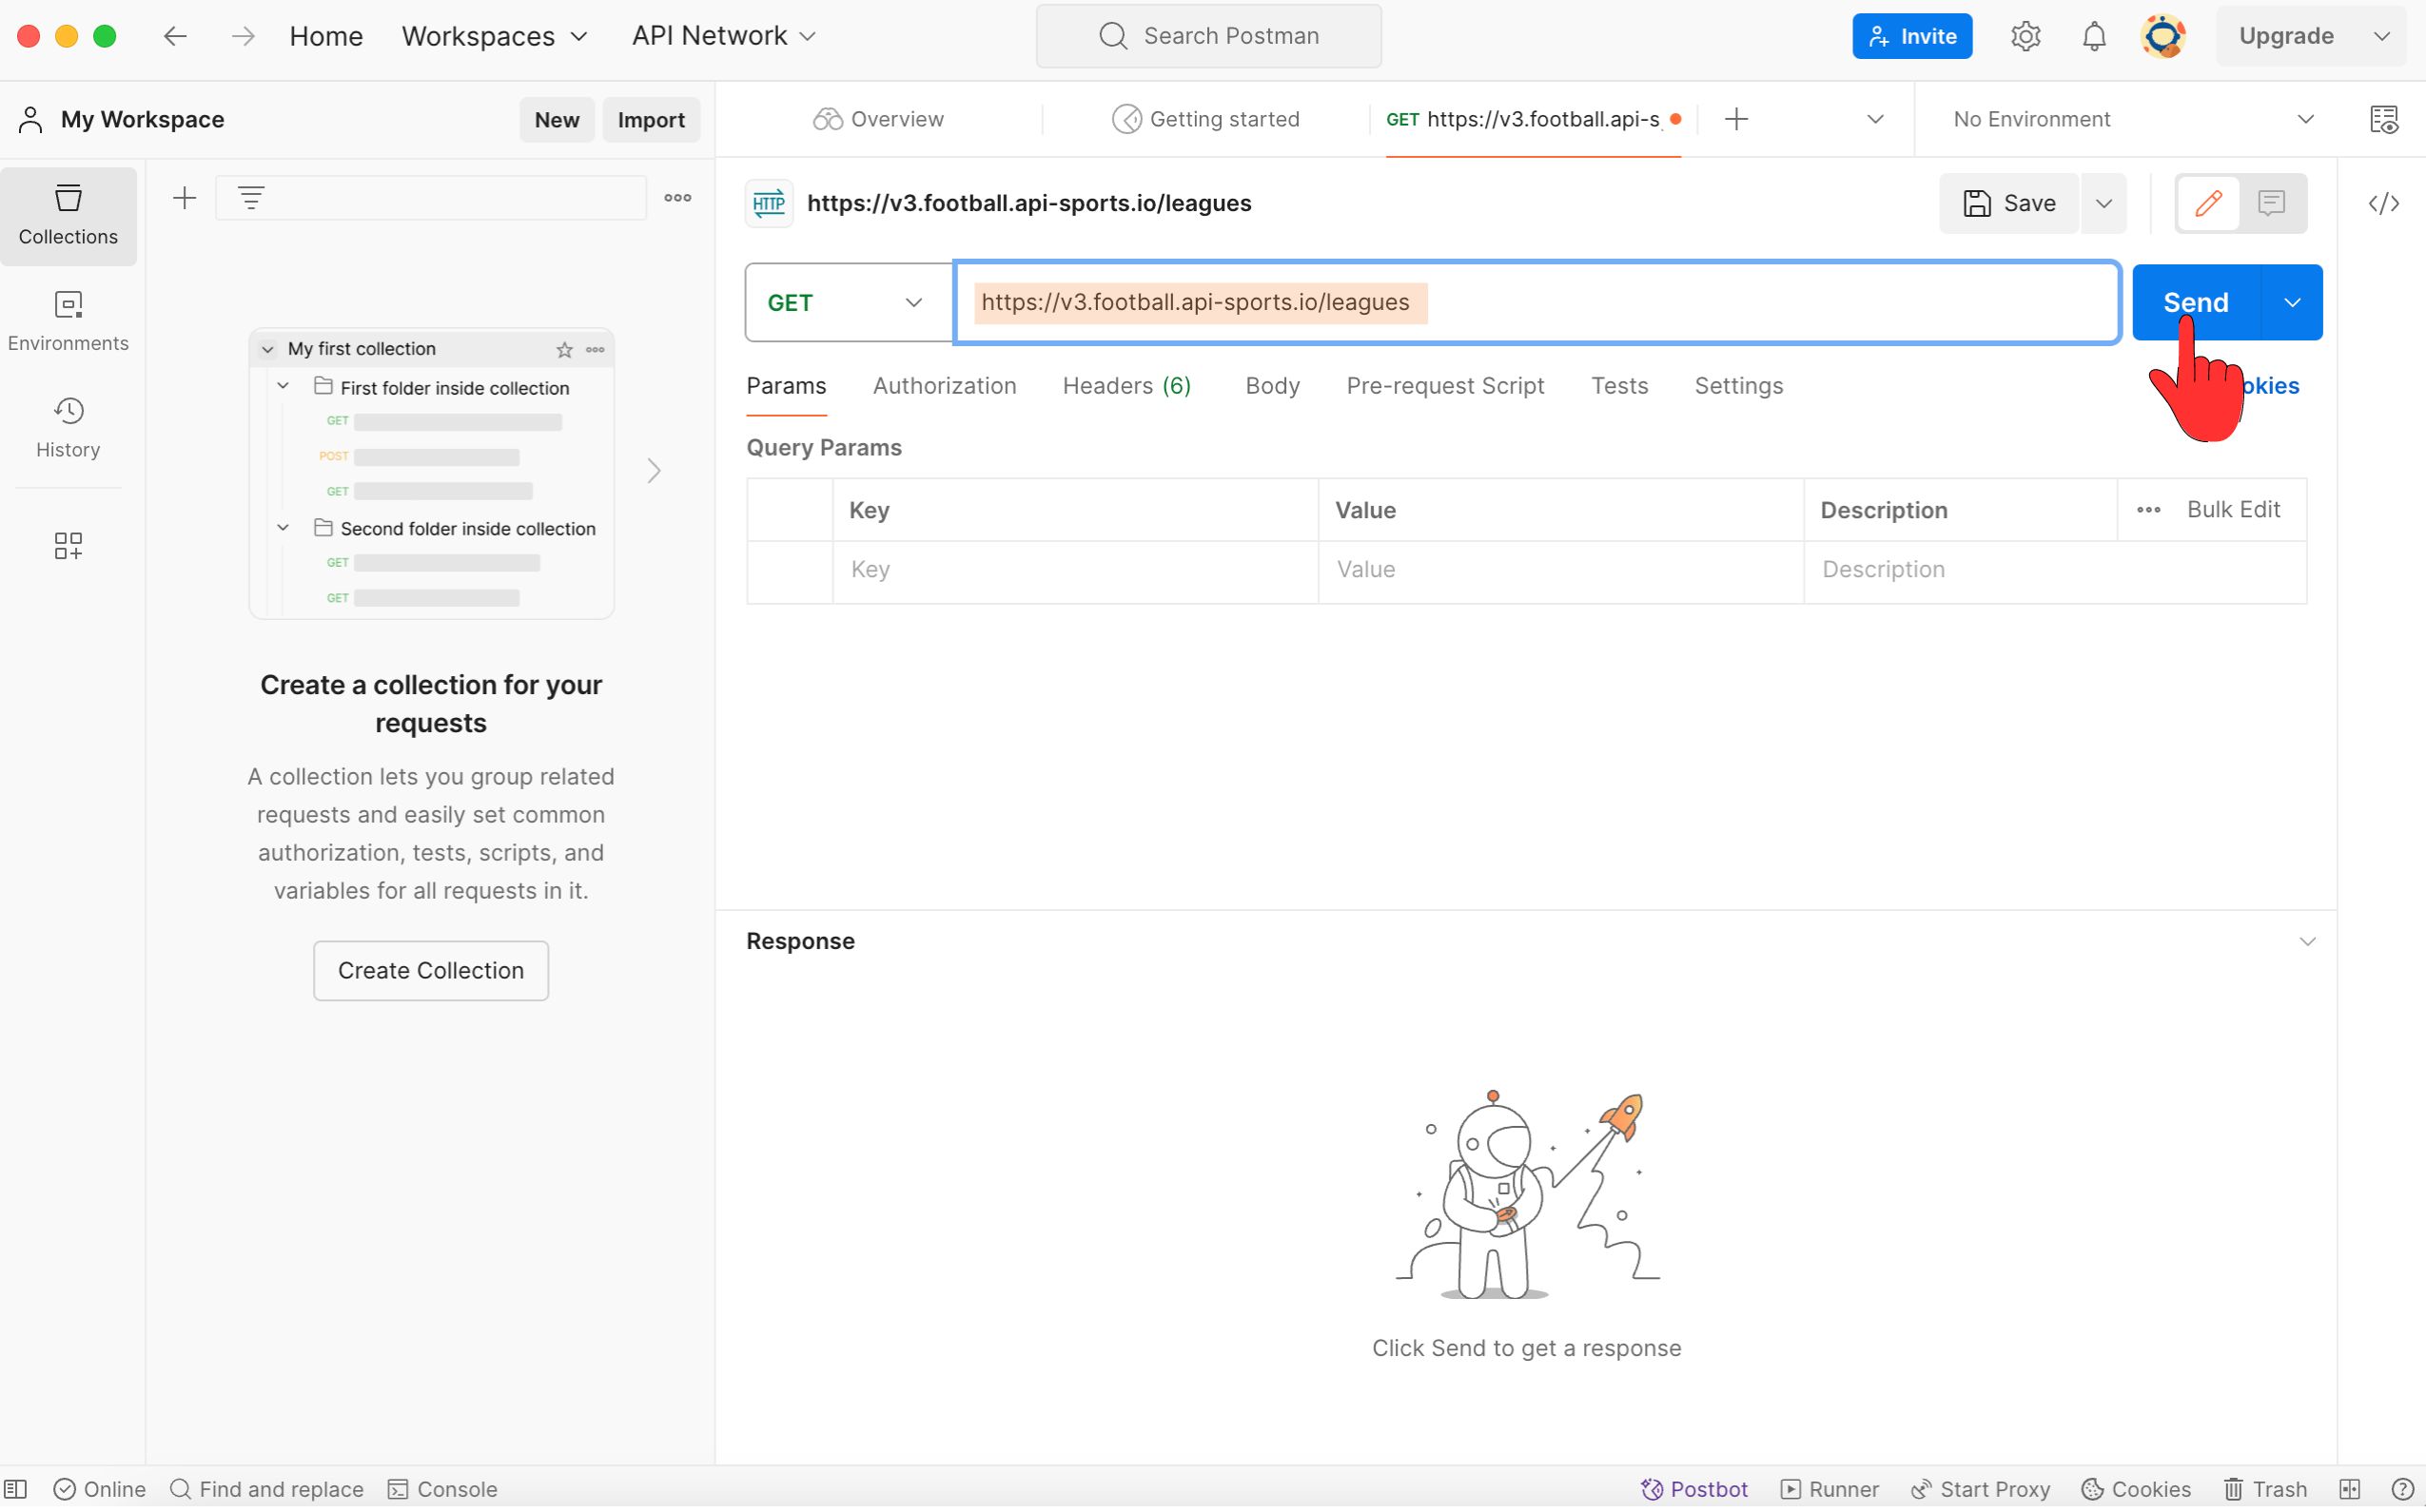The image size is (2426, 1512).
Task: Click the next chevron beside collection preview
Action: click(x=654, y=470)
